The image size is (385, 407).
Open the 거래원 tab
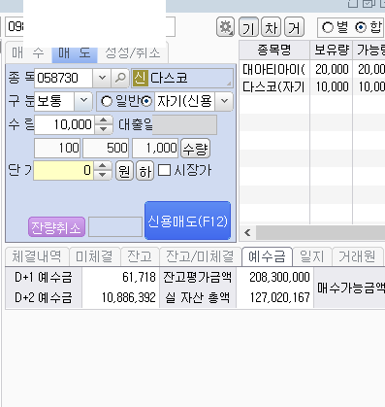click(x=357, y=256)
